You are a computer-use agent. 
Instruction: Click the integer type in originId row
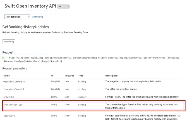[82, 97]
